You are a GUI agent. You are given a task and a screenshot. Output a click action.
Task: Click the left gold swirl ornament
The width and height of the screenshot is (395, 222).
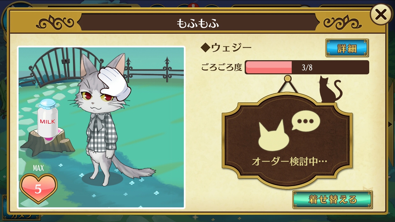pyautogui.click(x=55, y=23)
